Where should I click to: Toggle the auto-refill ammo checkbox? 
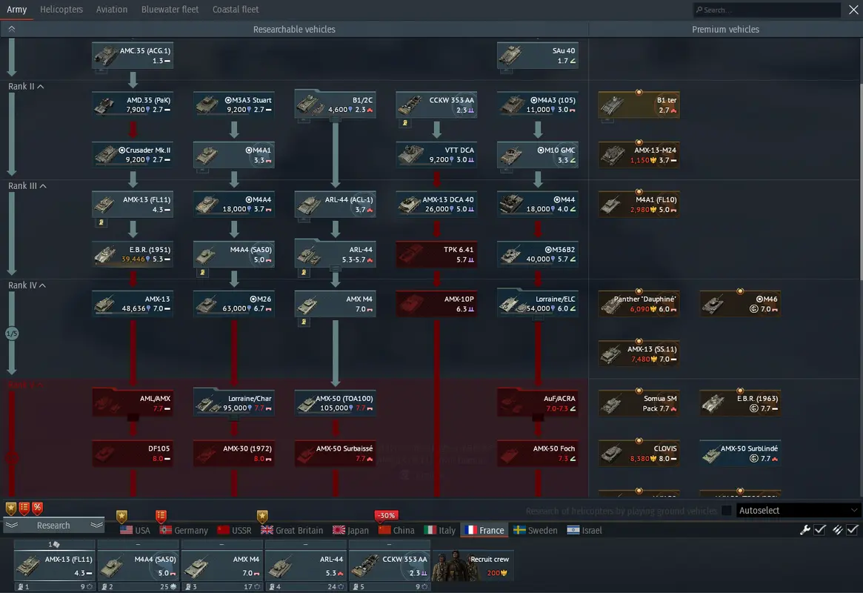pyautogui.click(x=853, y=529)
